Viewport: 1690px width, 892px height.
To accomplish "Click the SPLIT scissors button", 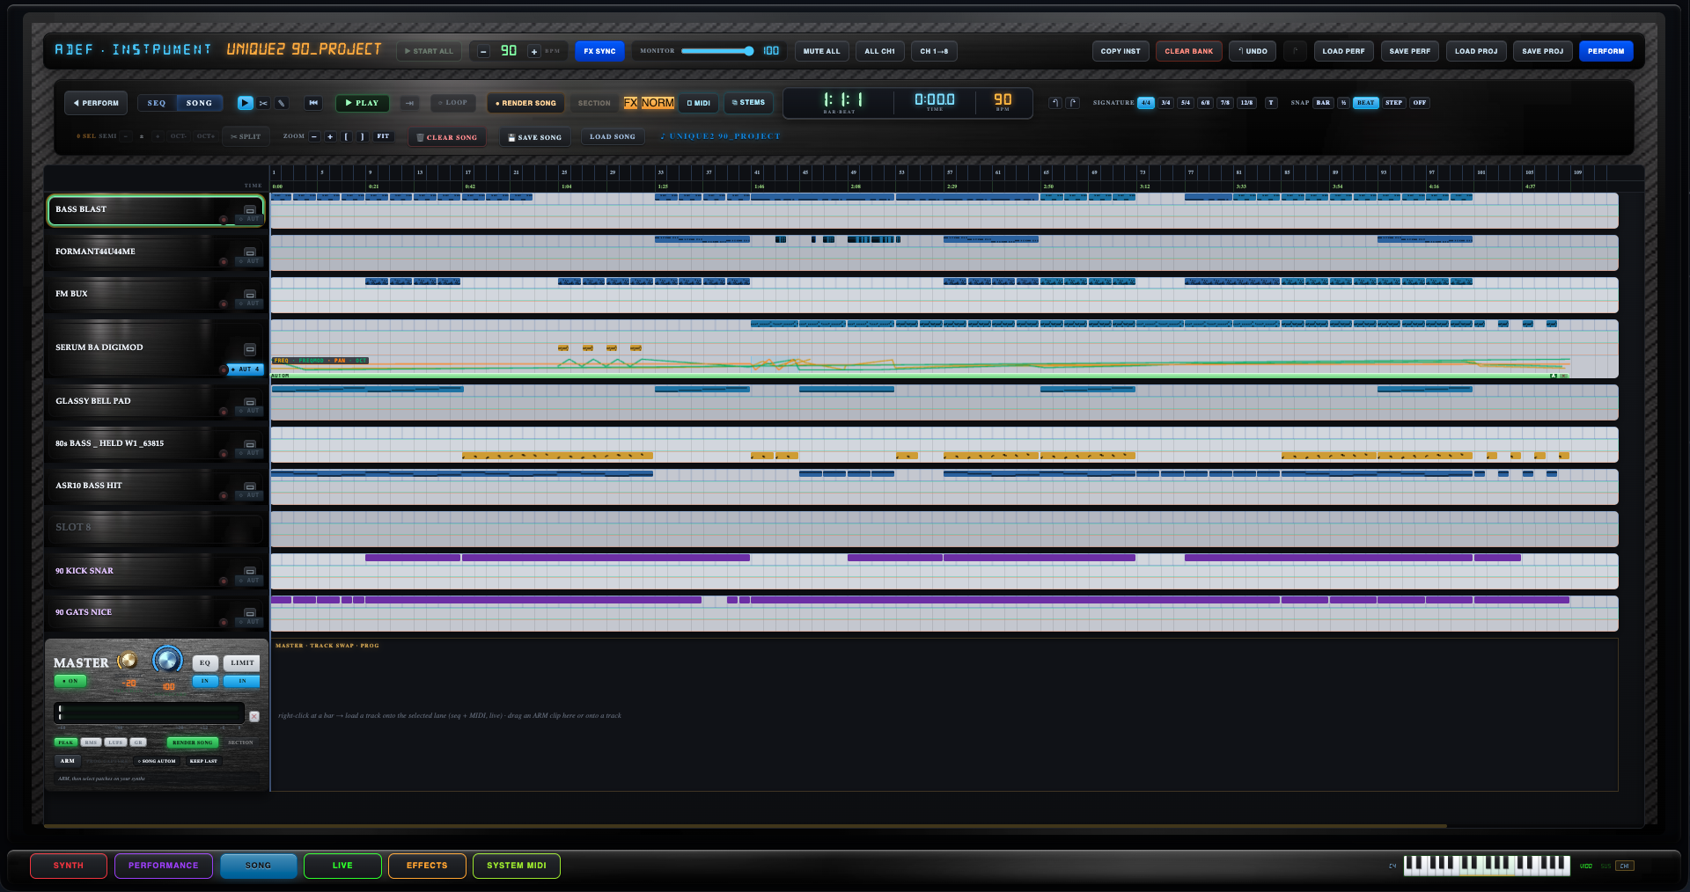I will point(246,136).
